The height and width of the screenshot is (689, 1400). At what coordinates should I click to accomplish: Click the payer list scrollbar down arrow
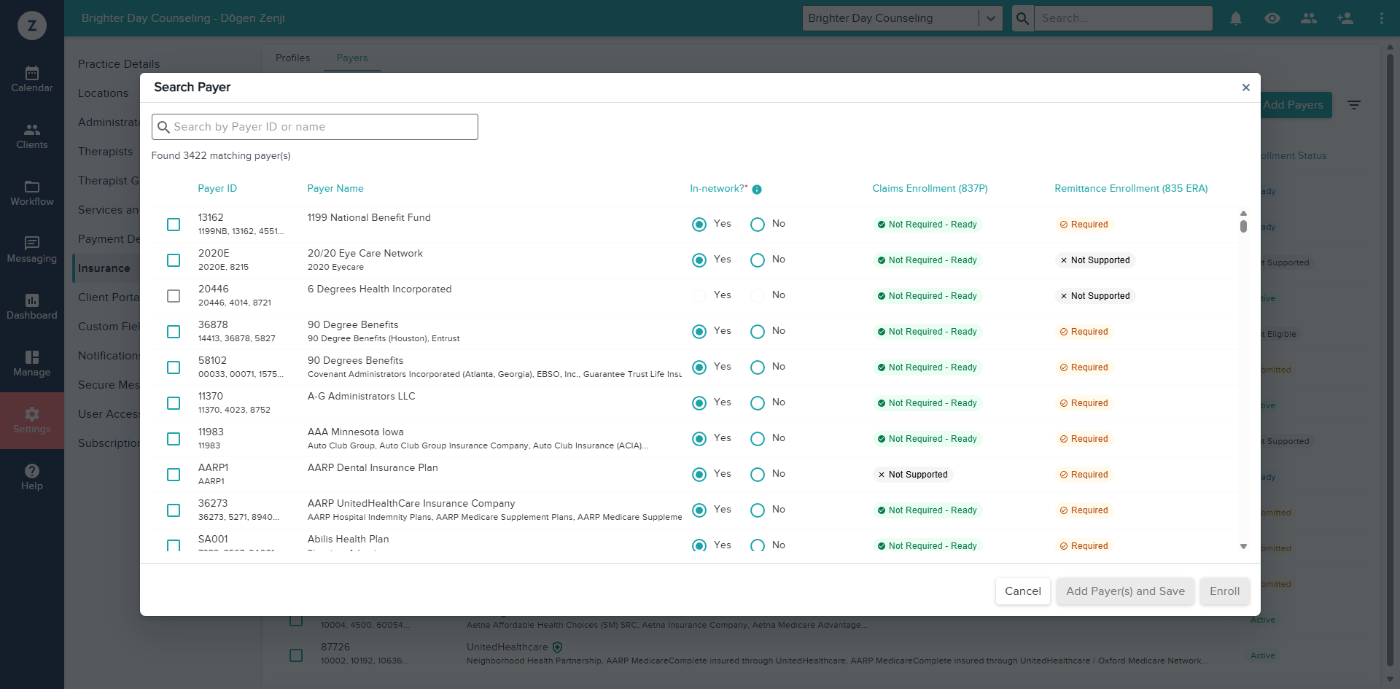[x=1243, y=546]
